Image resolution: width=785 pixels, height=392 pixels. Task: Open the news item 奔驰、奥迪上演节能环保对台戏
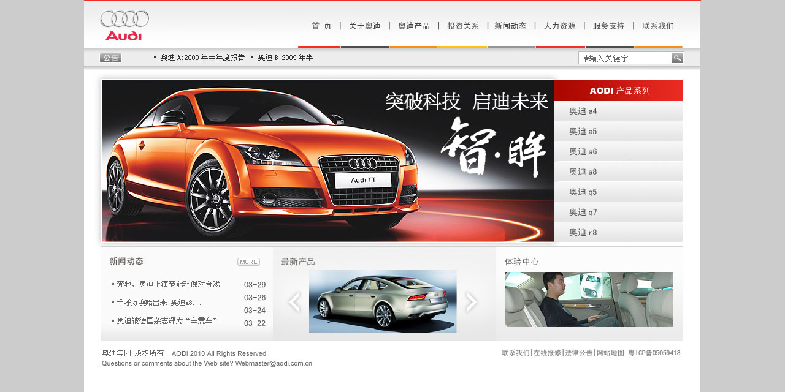click(x=168, y=284)
